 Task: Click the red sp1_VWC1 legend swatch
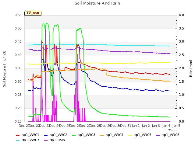(18, 135)
